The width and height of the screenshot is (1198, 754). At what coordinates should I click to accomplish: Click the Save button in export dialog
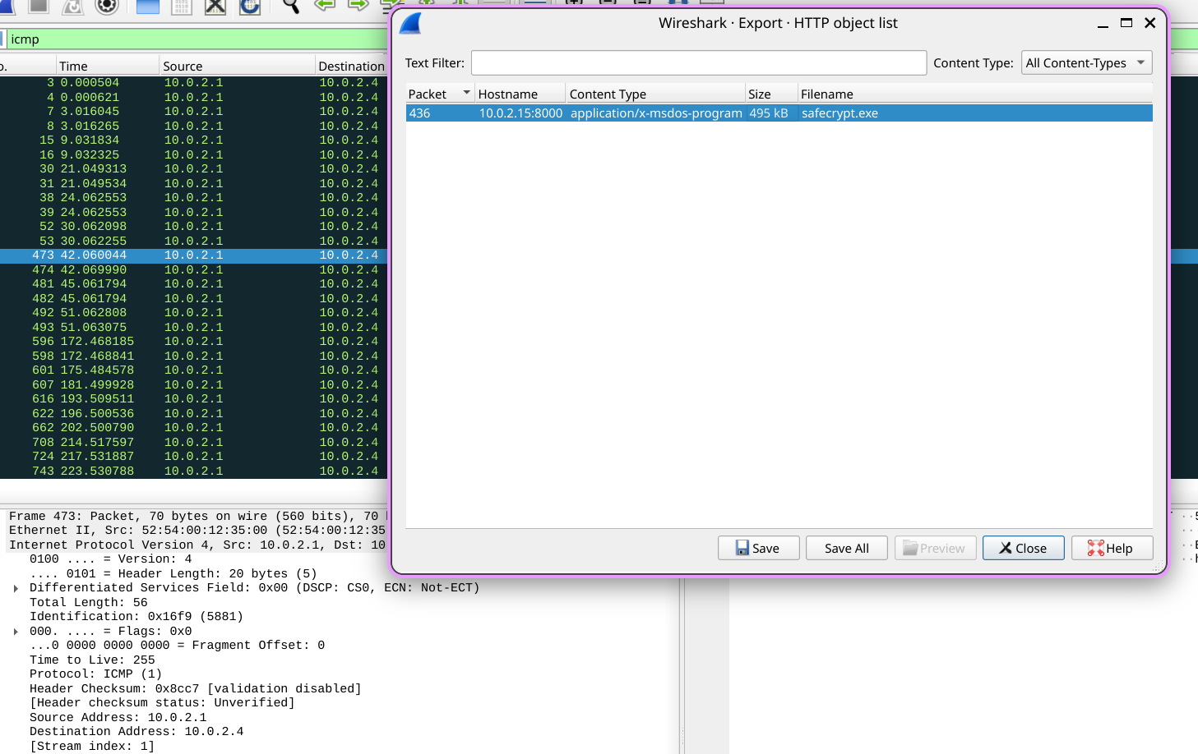coord(758,548)
